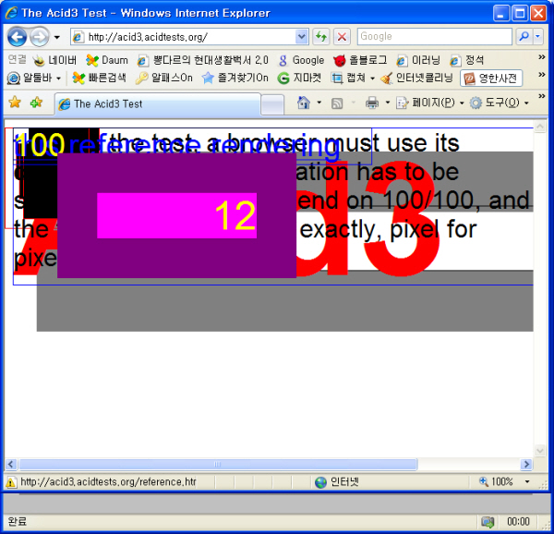Click the 'reference rendering' blue link
554x534 pixels.
point(204,146)
